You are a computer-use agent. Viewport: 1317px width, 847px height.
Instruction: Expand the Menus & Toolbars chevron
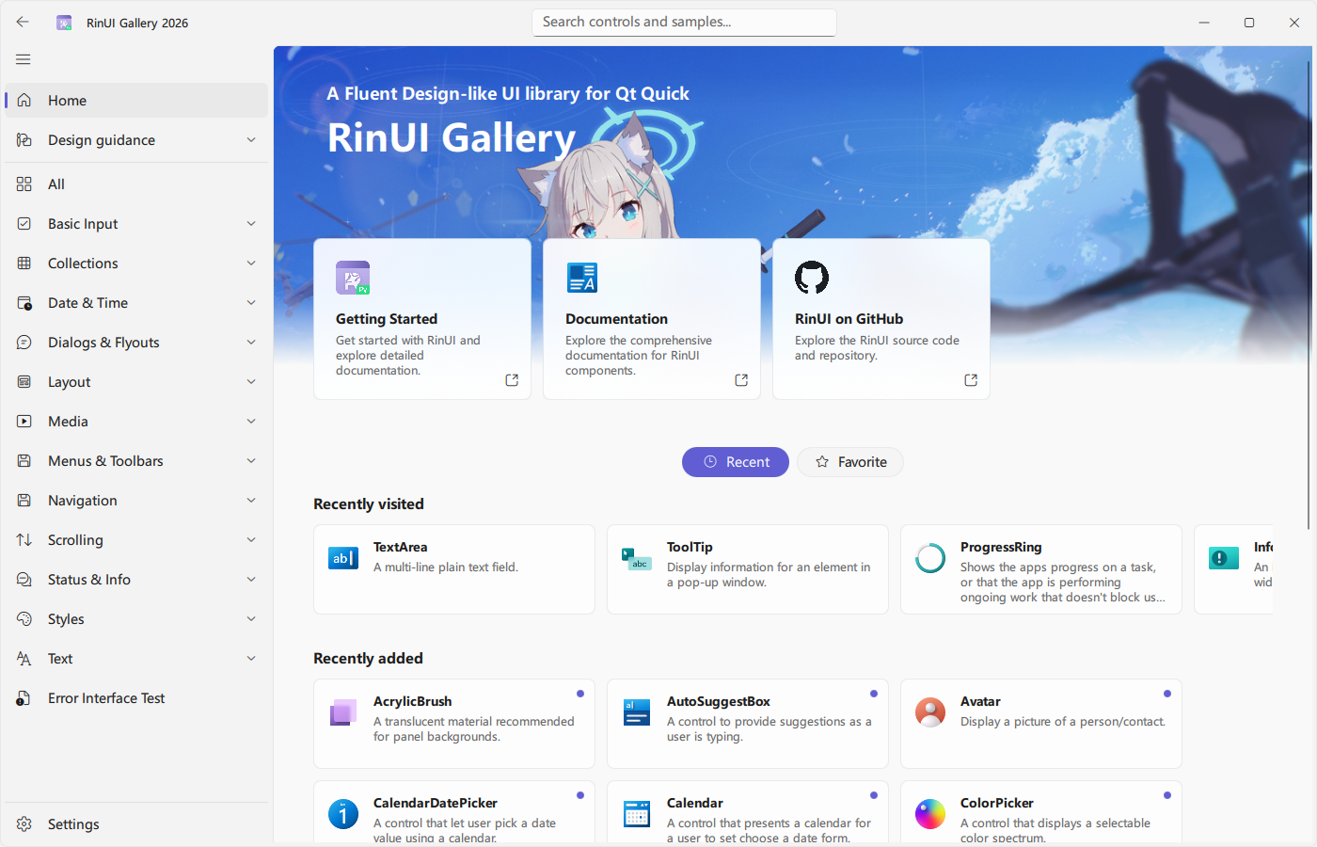click(x=251, y=461)
